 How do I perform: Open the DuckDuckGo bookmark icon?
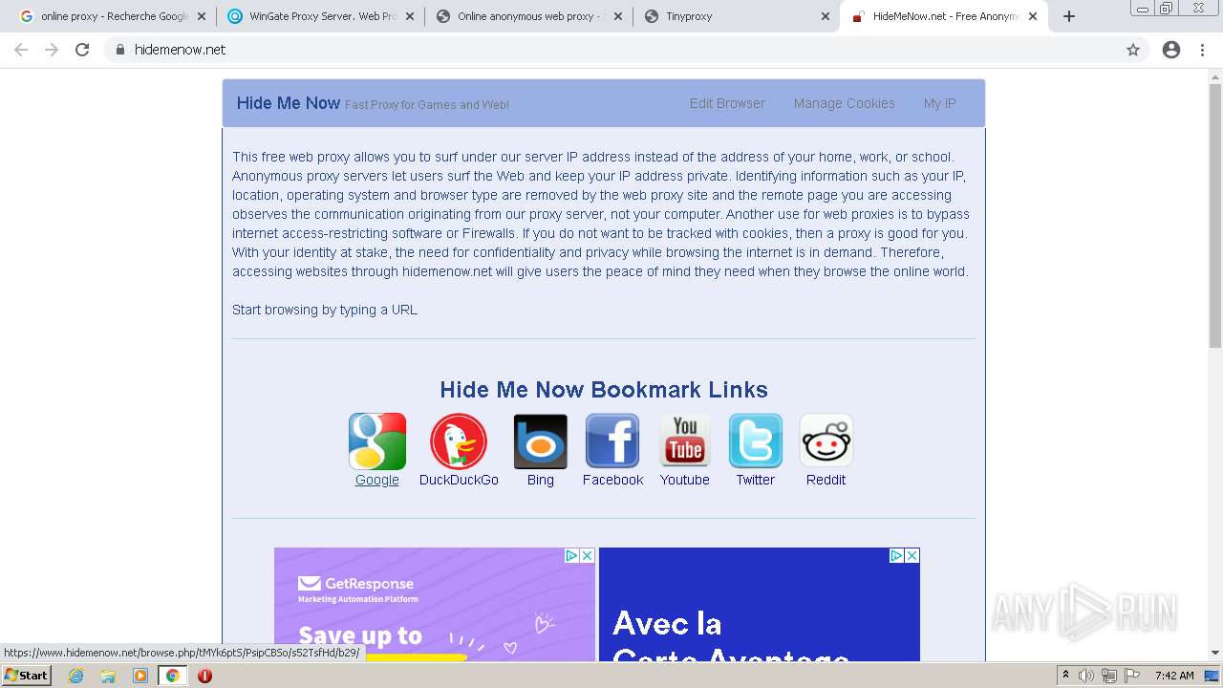tap(459, 441)
